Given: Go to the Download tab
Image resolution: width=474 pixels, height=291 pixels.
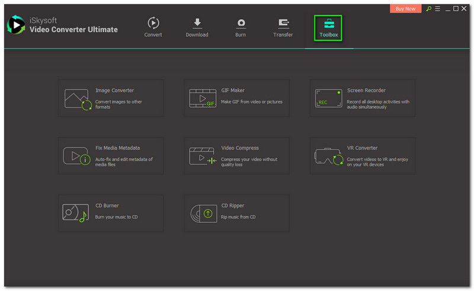Looking at the screenshot, I should [x=197, y=27].
